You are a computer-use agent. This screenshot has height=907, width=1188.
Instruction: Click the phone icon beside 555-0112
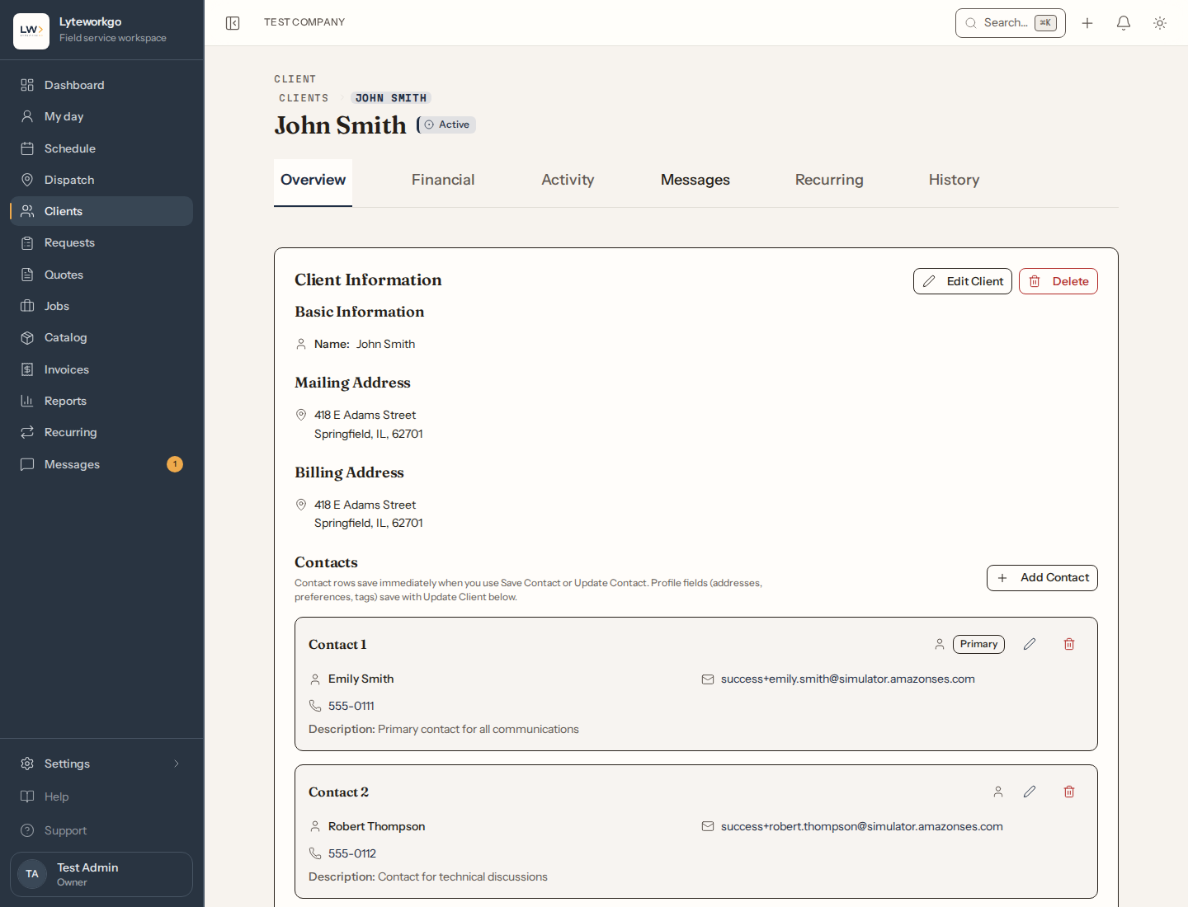click(x=315, y=853)
